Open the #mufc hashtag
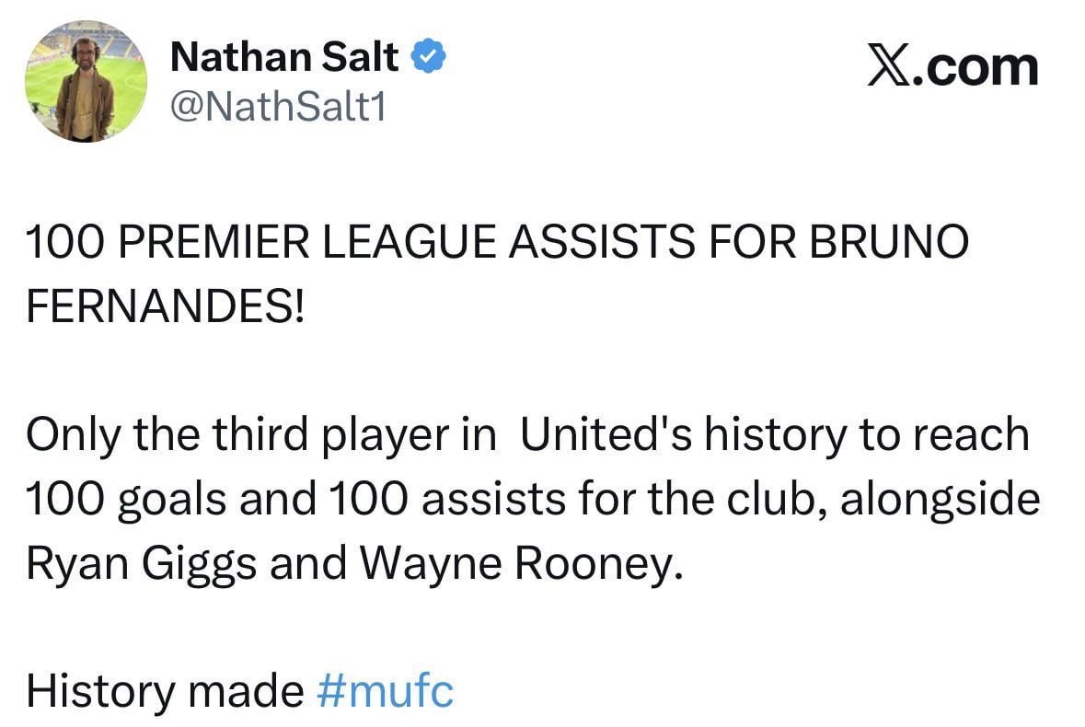Viewport: 1085px width, 727px height. pos(385,690)
